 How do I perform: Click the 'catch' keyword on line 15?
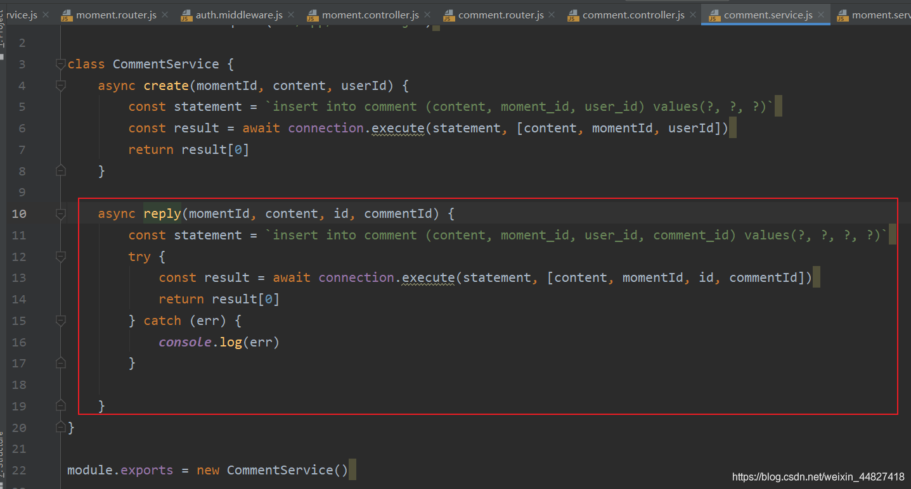point(162,321)
